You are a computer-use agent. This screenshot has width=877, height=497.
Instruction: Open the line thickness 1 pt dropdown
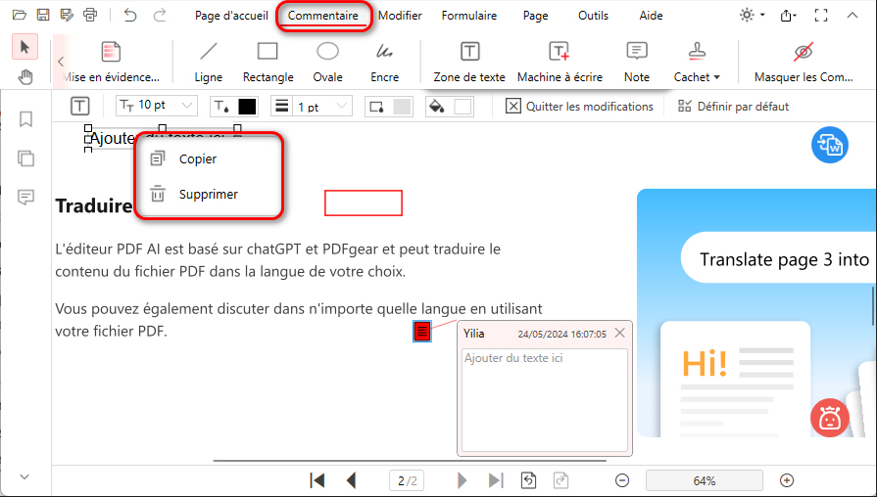click(312, 106)
